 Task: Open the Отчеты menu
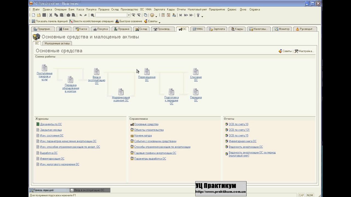tap(181, 9)
